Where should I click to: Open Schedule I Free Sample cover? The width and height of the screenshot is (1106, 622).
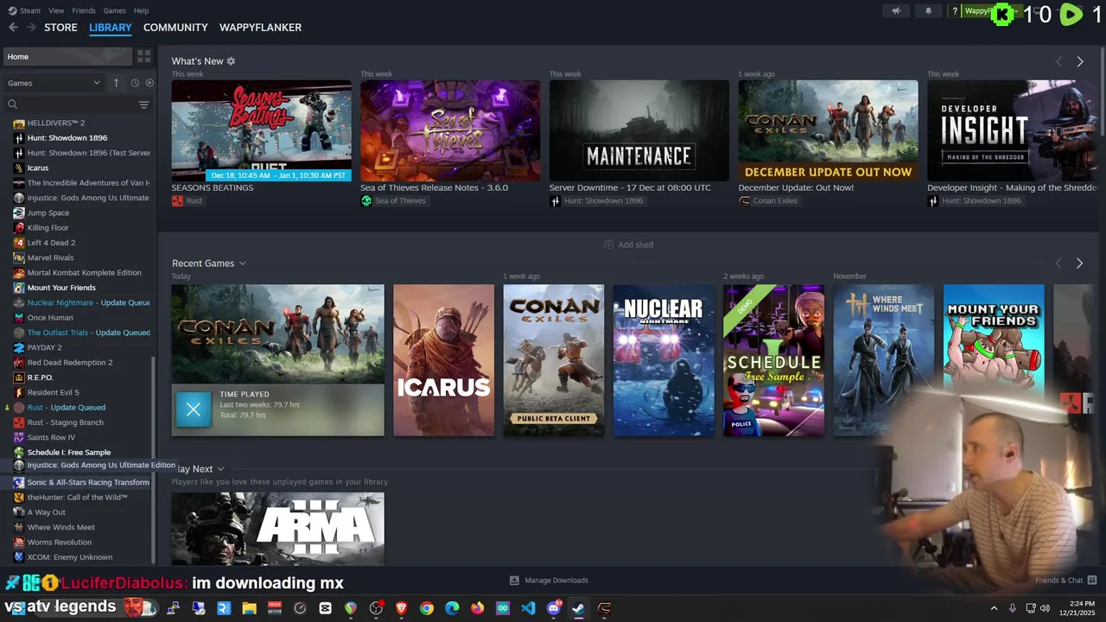[x=773, y=360]
